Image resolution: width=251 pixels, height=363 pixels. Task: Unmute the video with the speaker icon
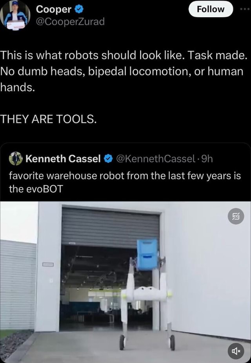[236, 351]
